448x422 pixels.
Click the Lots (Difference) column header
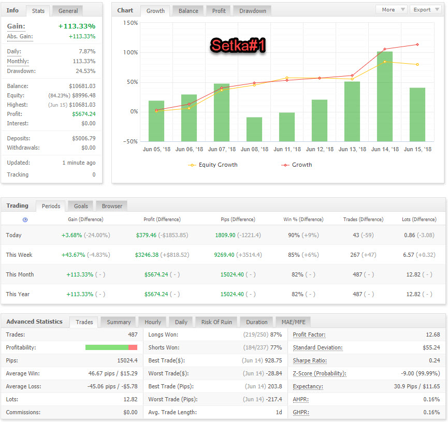pyautogui.click(x=419, y=220)
